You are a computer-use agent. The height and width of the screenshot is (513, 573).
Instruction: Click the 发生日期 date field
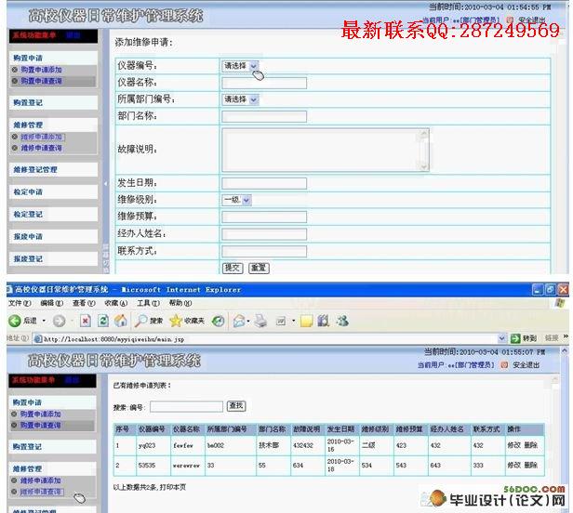[264, 183]
